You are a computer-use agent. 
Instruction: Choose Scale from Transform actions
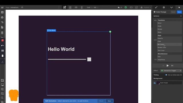[x=169, y=26]
